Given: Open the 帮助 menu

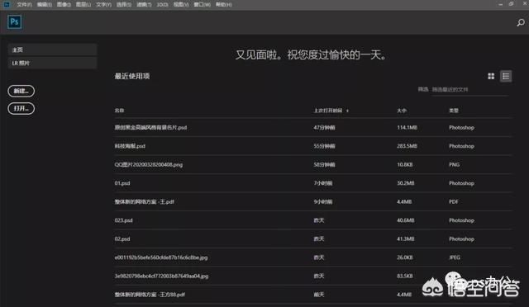Looking at the screenshot, I should [x=224, y=4].
